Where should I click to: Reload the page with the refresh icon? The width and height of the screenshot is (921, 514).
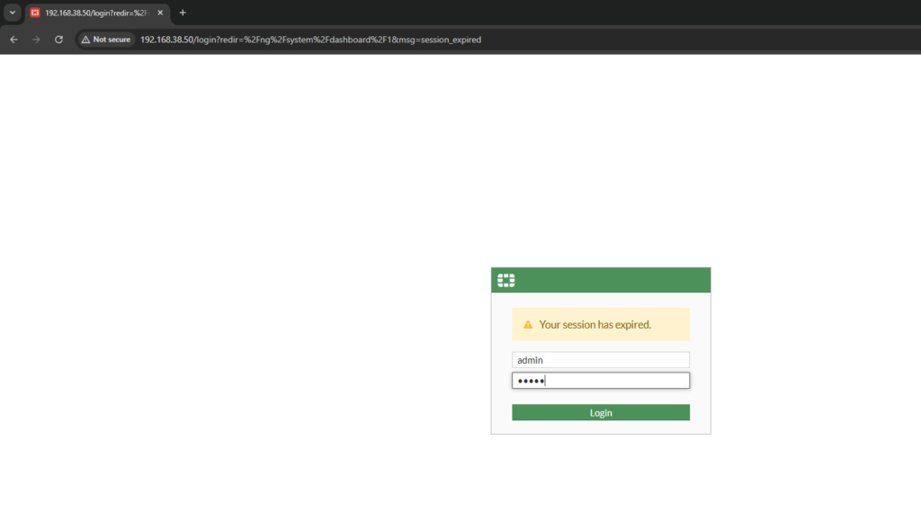coord(58,40)
